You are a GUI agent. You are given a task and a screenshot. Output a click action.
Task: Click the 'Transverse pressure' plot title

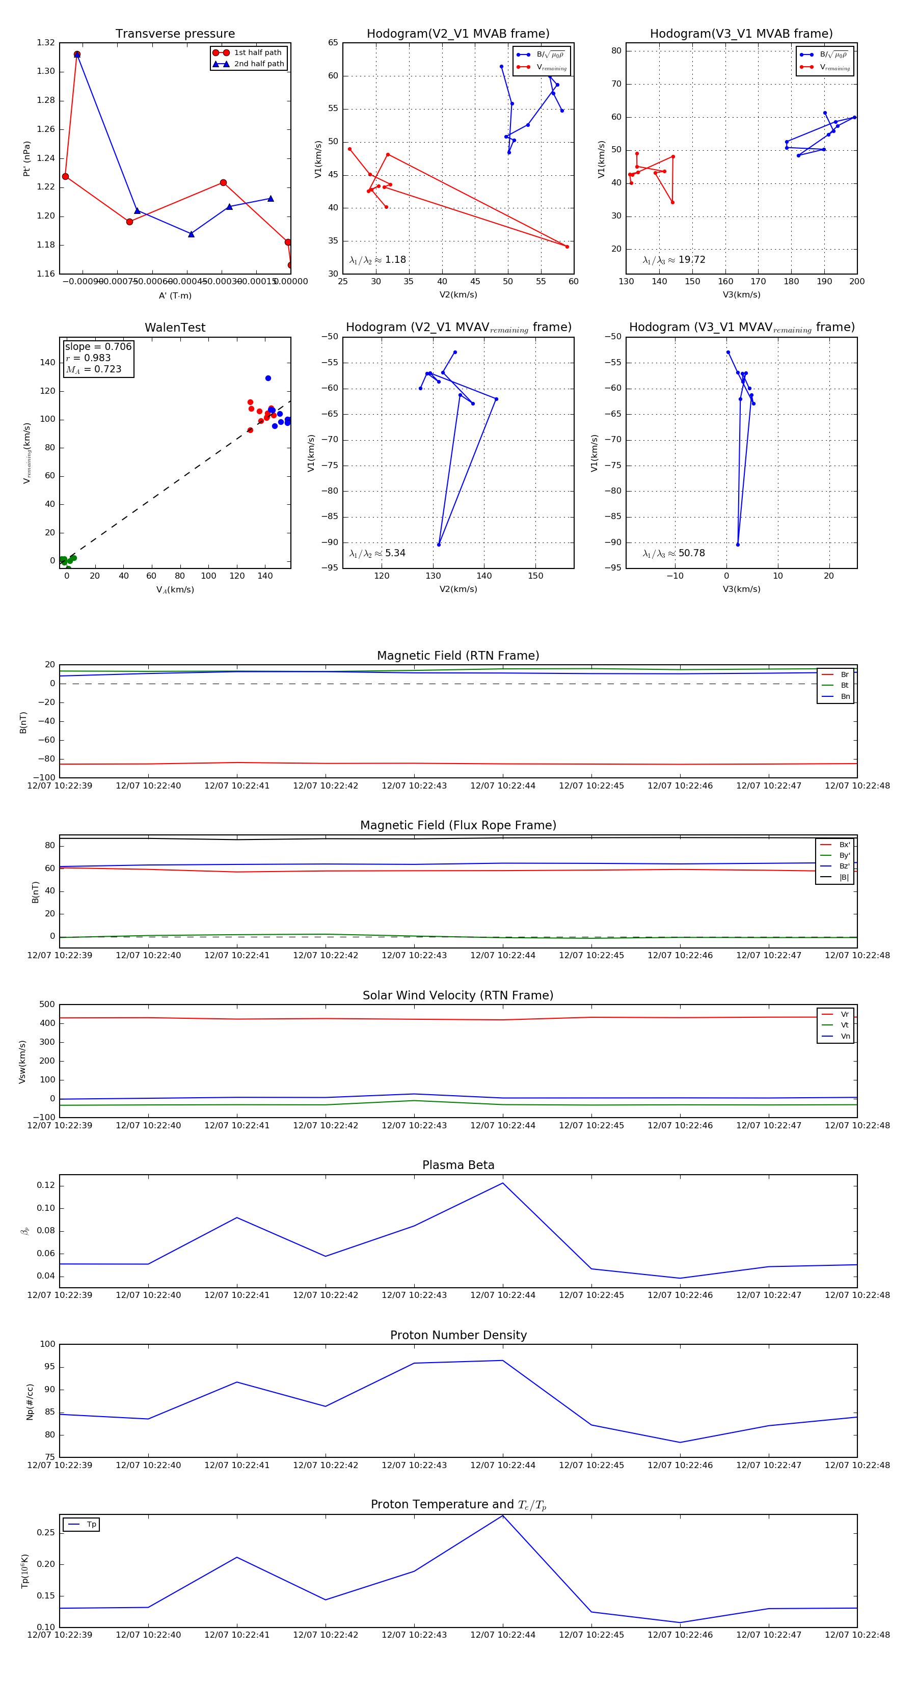click(x=175, y=34)
